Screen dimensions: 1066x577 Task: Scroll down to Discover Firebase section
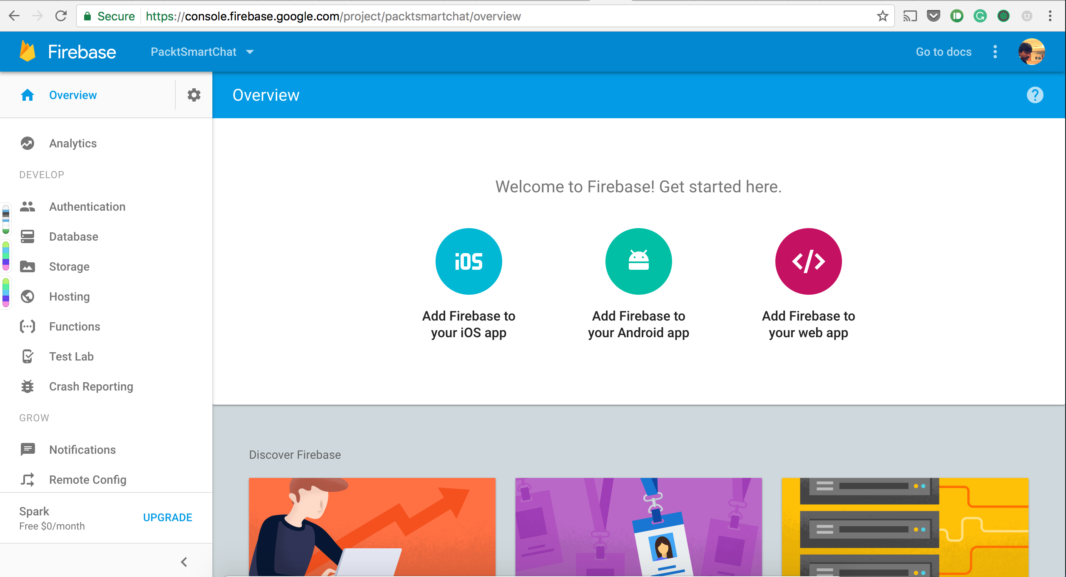pyautogui.click(x=295, y=455)
